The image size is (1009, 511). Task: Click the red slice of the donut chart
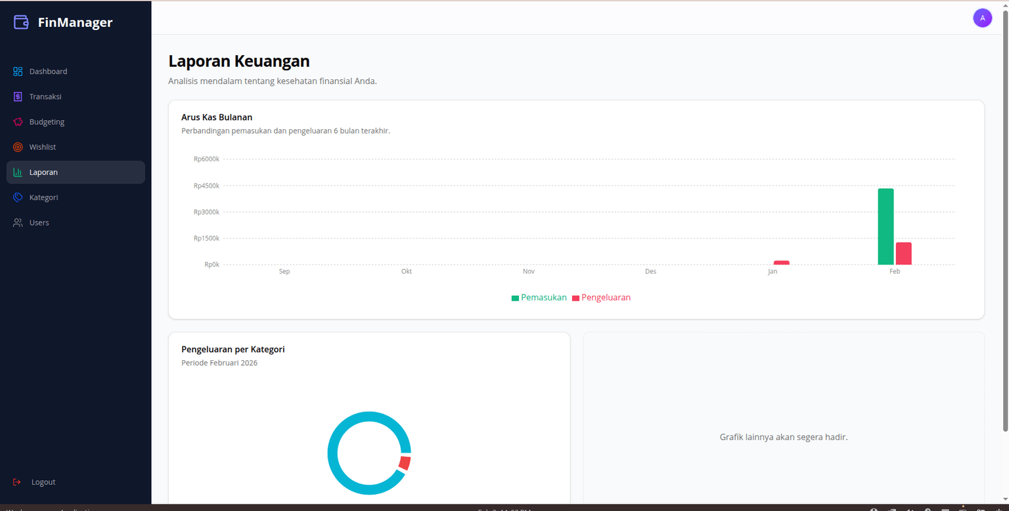(406, 462)
